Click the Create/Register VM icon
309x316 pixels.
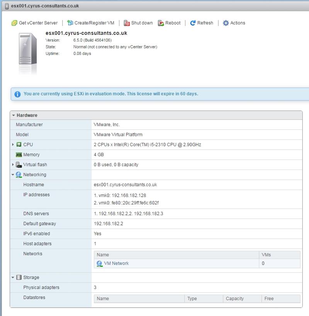click(x=70, y=23)
